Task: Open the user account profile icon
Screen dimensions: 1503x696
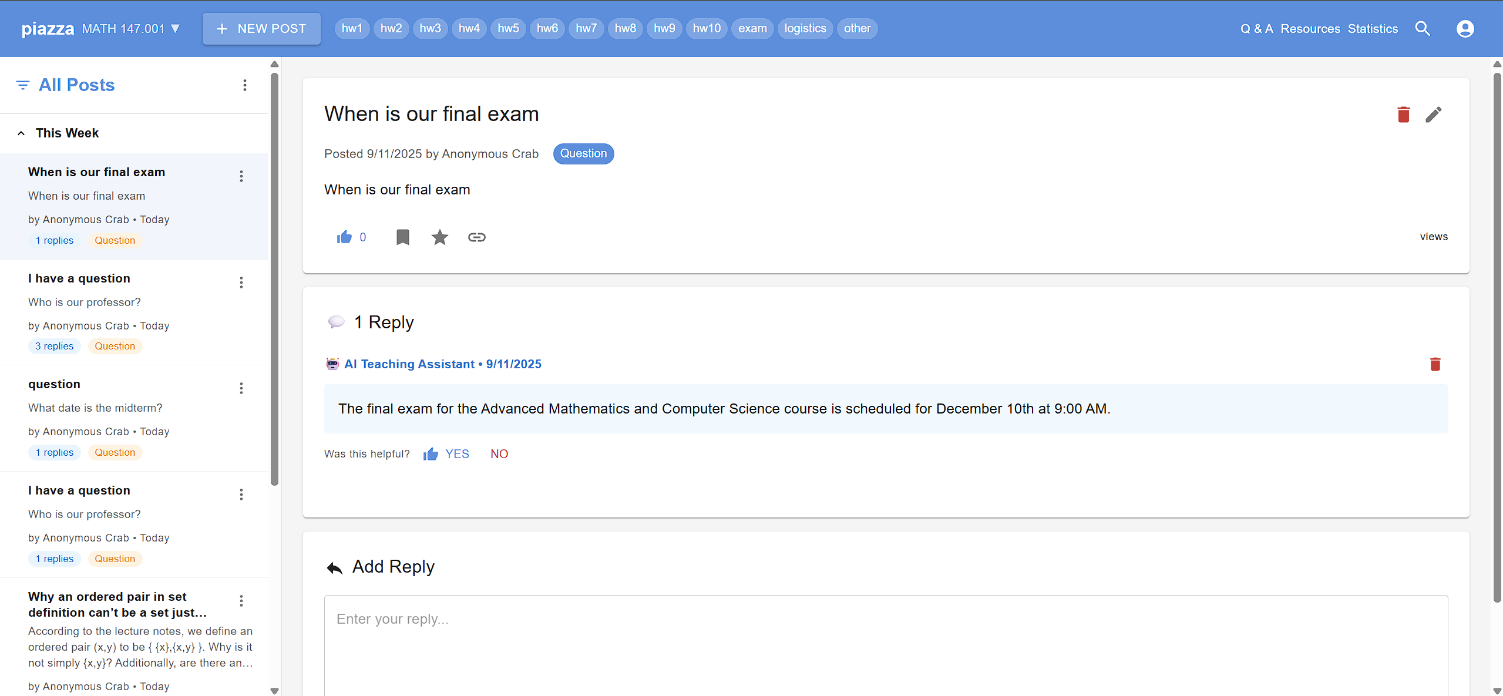Action: 1465,28
